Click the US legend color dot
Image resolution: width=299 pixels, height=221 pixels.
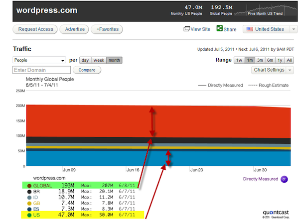[x=29, y=215]
